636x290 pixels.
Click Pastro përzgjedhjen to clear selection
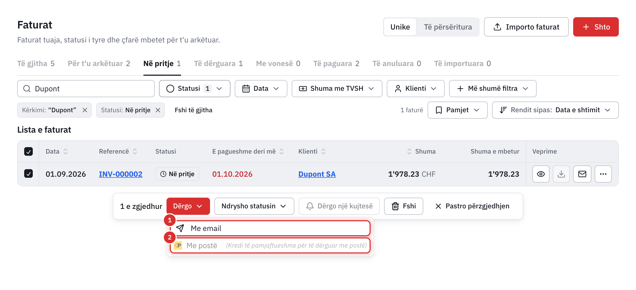[472, 206]
